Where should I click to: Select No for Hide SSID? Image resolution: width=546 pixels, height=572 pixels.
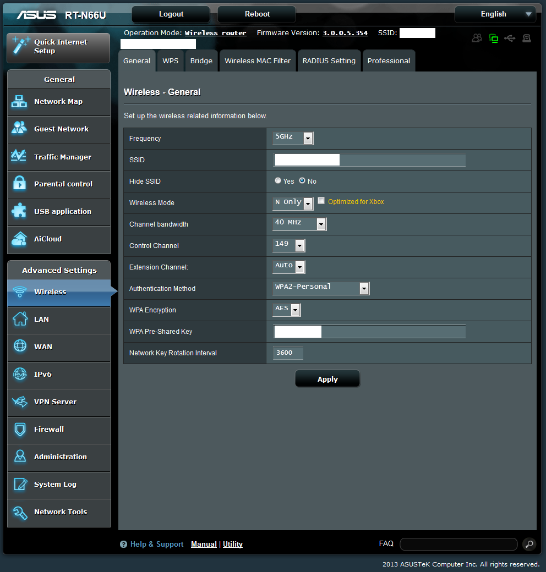[302, 180]
